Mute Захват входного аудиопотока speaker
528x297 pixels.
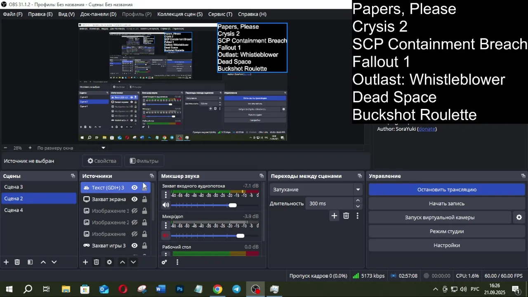click(x=166, y=205)
